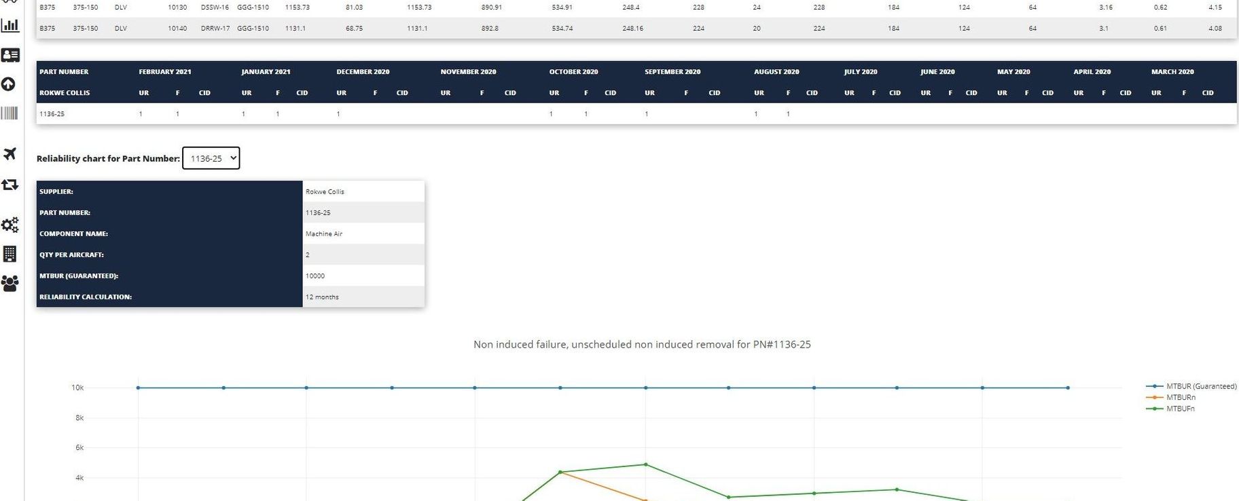Click the NOVEMBER 2020 column header

click(x=468, y=72)
